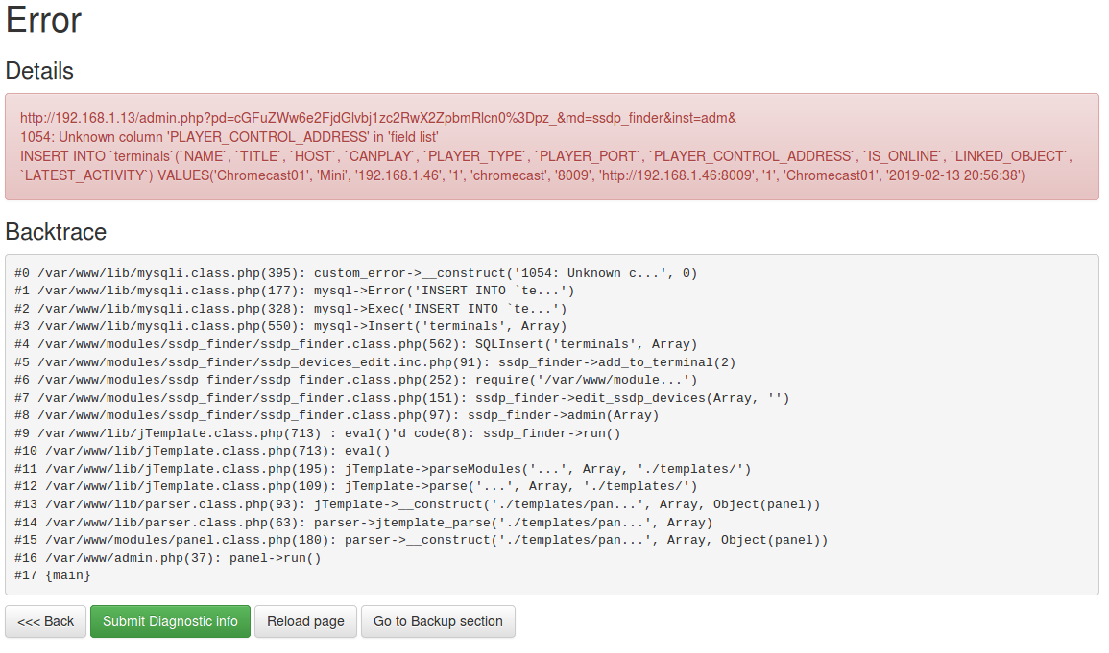
Task: Select backtrace line #2 mysql->Exec
Action: click(x=291, y=309)
